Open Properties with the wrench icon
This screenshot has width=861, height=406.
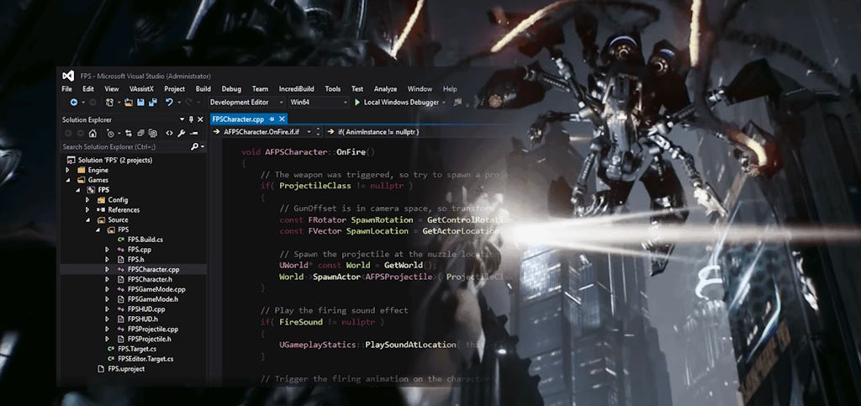[181, 134]
